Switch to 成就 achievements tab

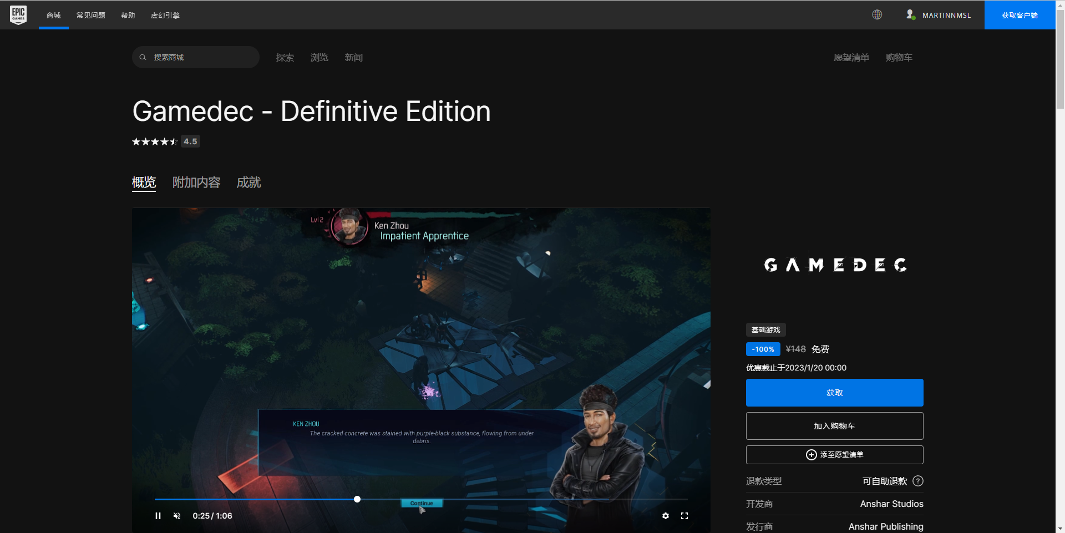(x=248, y=182)
